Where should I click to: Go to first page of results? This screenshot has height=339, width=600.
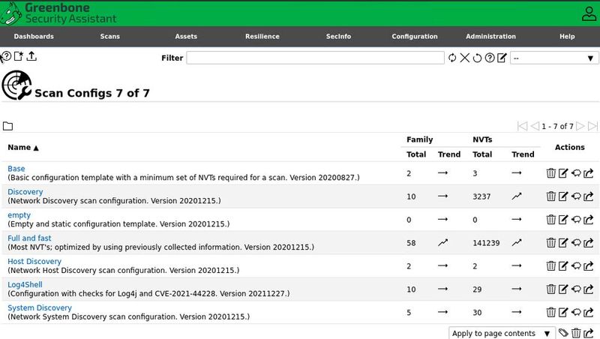[x=522, y=126]
